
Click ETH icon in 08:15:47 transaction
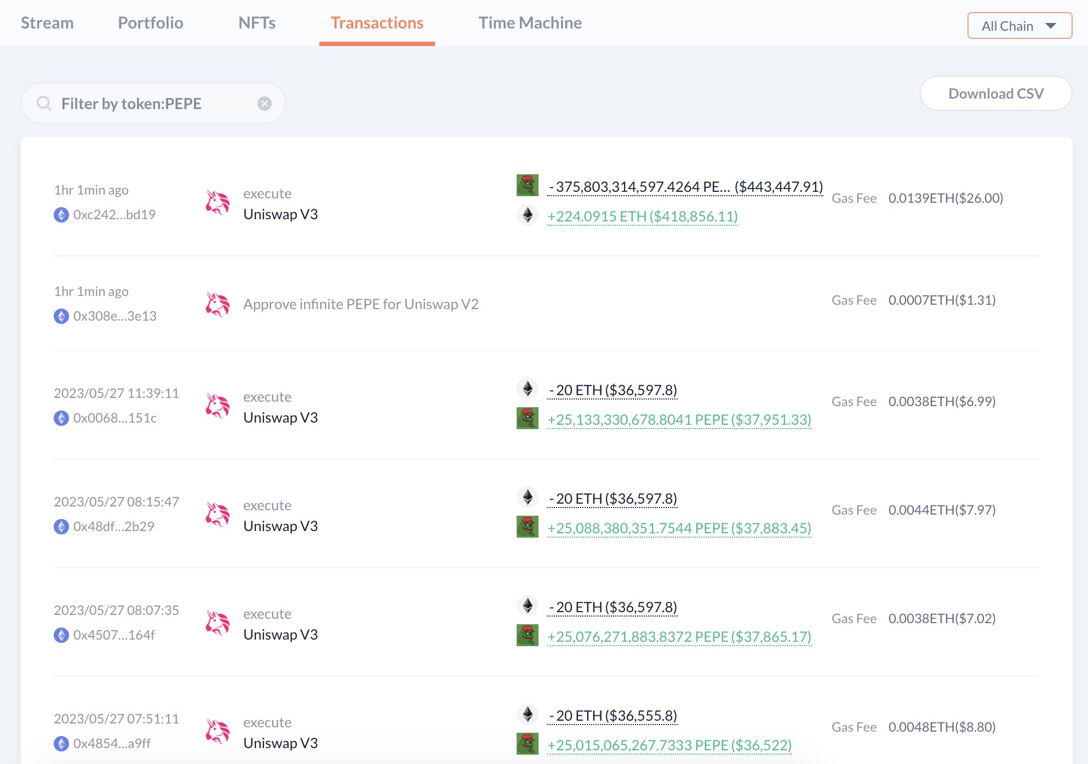(x=528, y=497)
